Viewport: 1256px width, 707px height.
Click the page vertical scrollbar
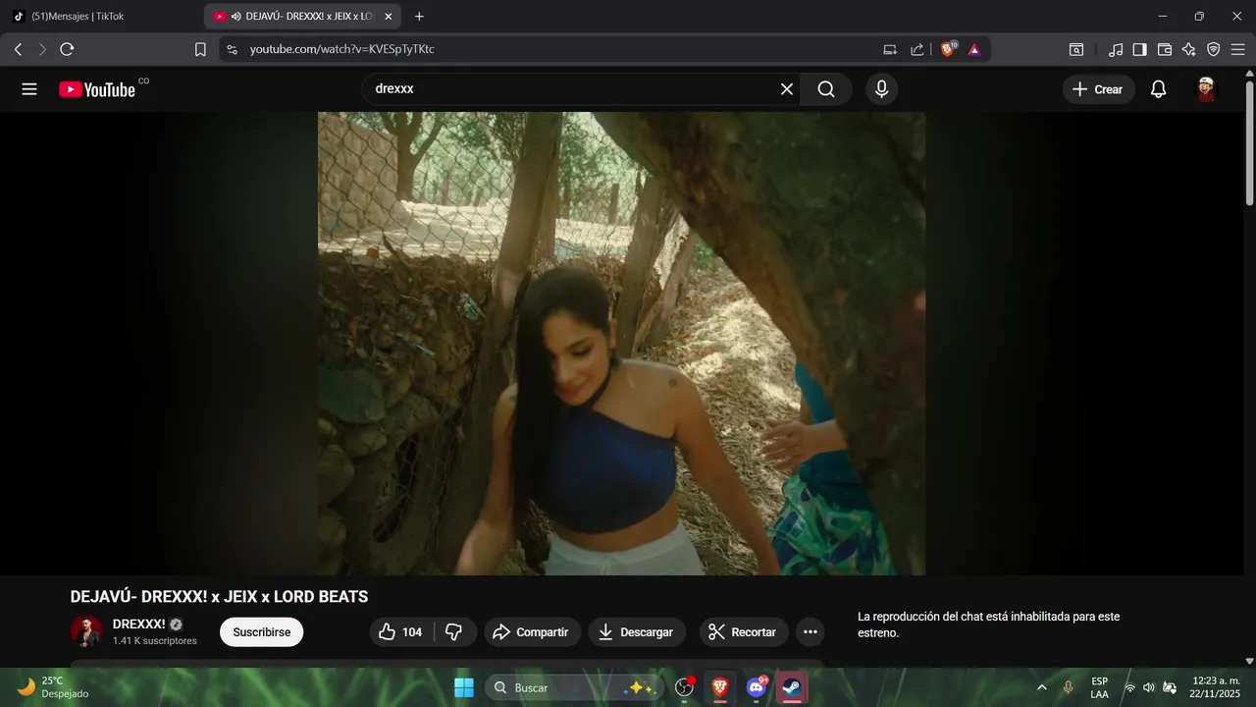1249,144
